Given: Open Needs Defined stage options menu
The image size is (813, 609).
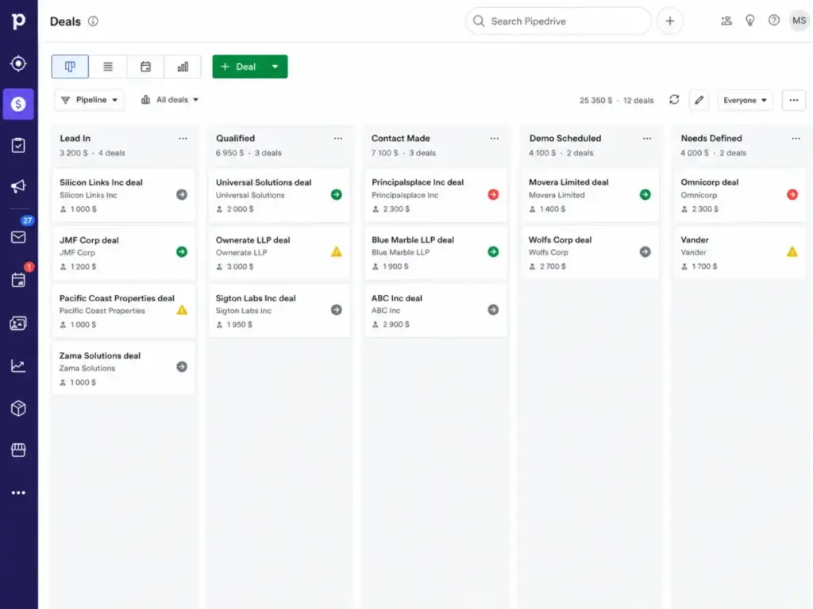Looking at the screenshot, I should tap(796, 138).
